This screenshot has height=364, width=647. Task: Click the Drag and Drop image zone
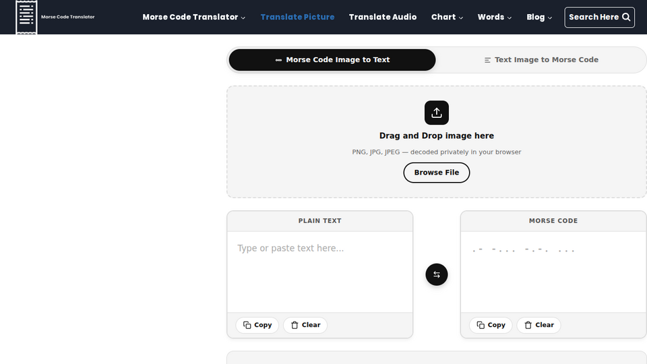coord(437,142)
